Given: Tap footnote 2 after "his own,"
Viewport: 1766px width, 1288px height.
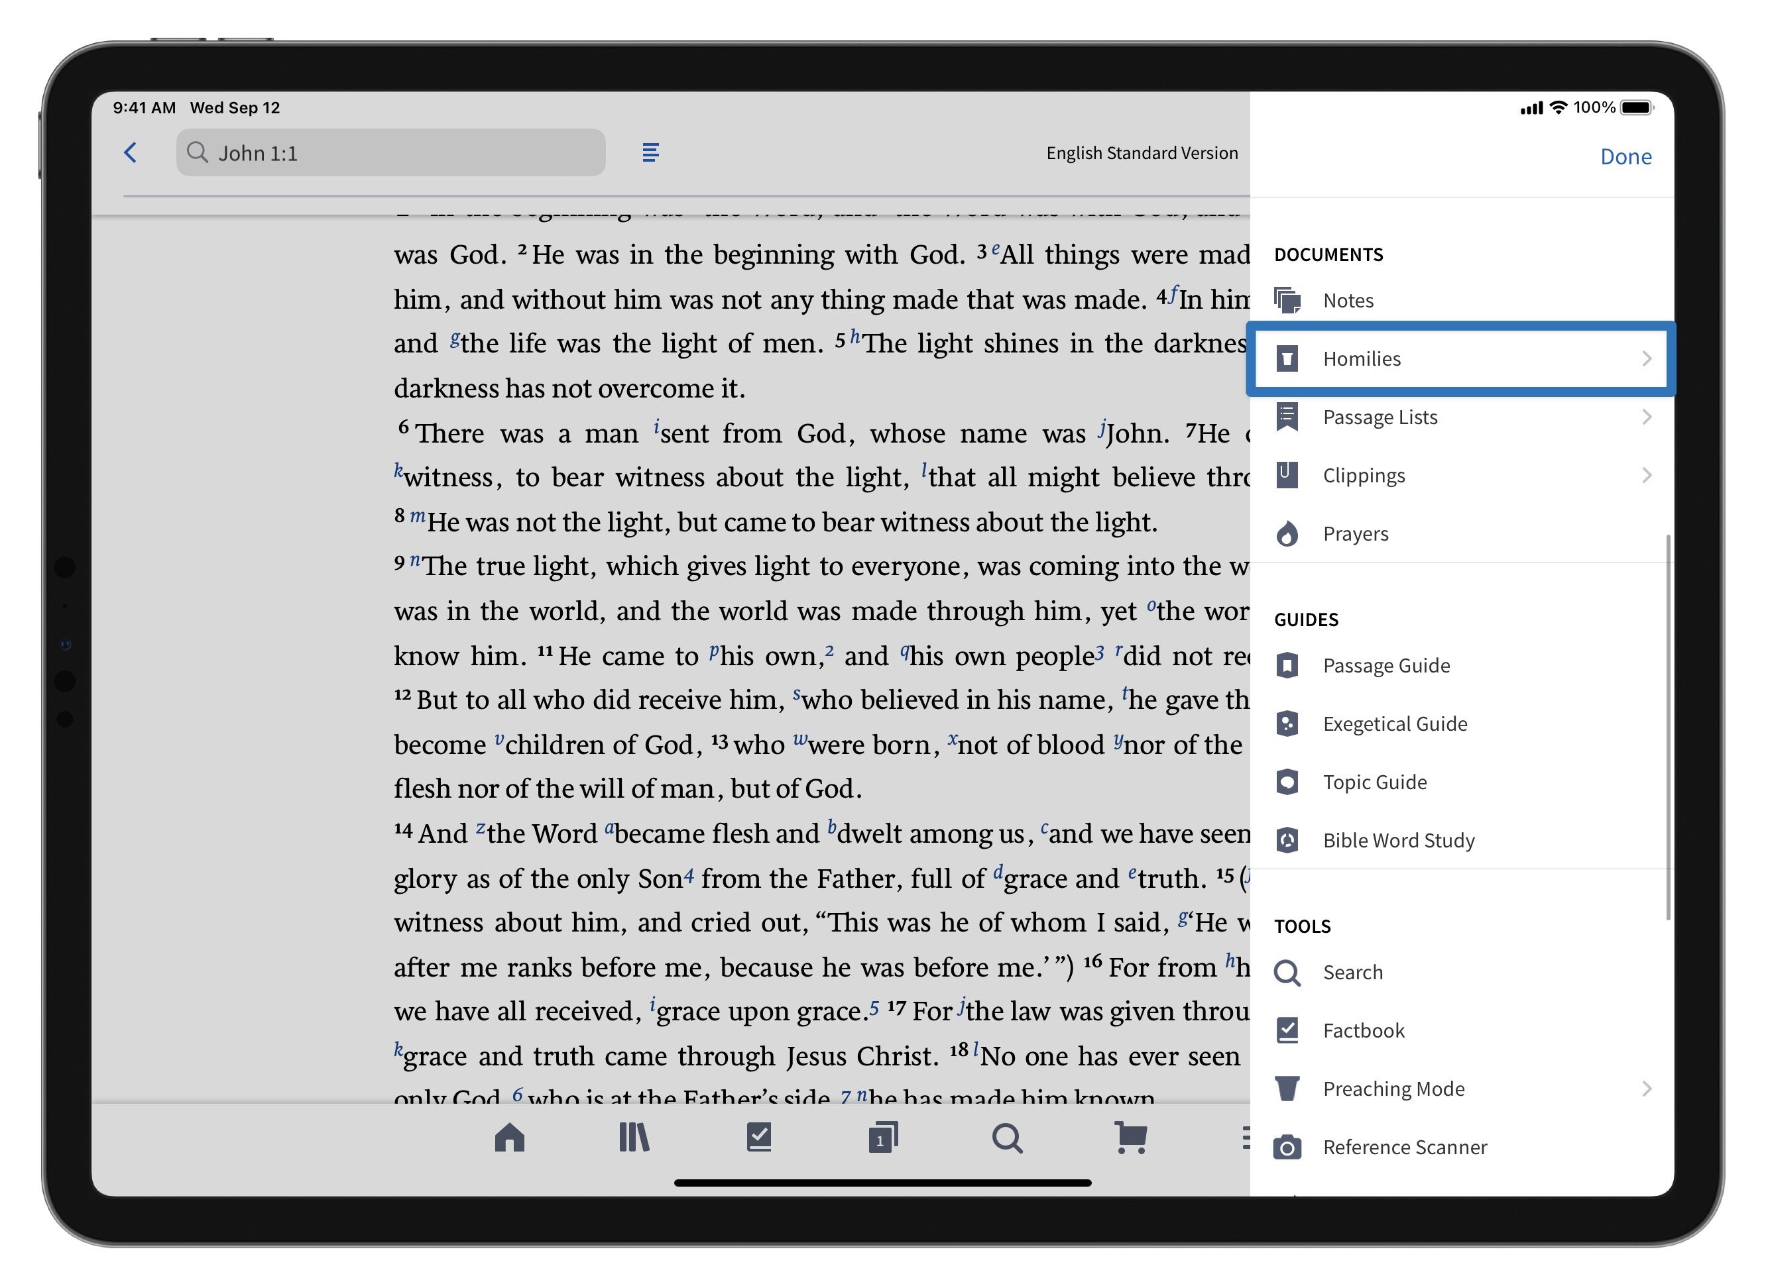Looking at the screenshot, I should coord(829,651).
